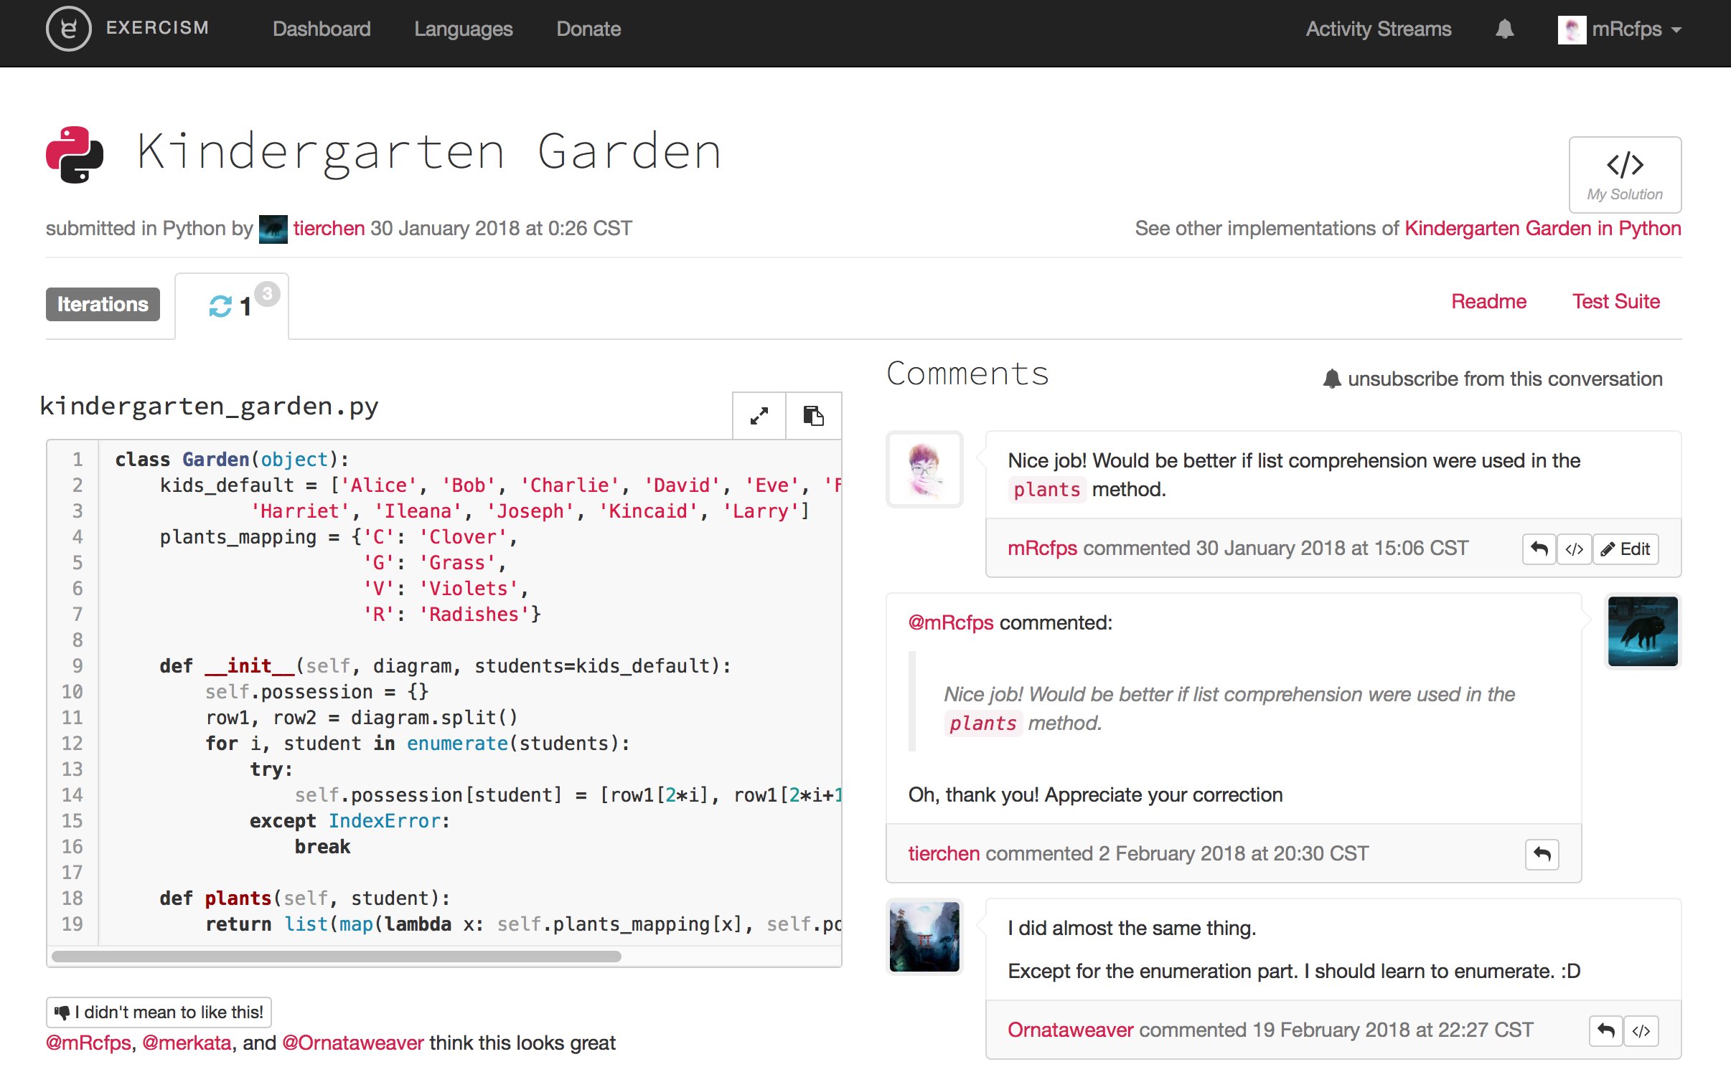Click code icon on Ornataweaver comment
The image size is (1731, 1077).
[x=1641, y=1031]
